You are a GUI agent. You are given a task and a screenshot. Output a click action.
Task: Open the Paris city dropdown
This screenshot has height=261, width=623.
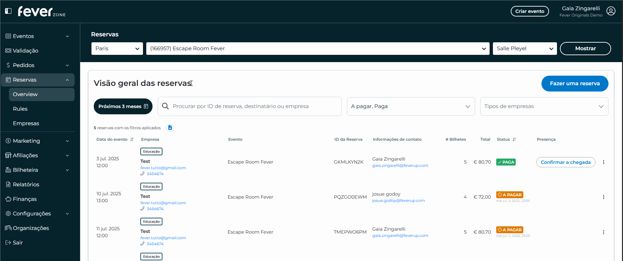point(117,49)
